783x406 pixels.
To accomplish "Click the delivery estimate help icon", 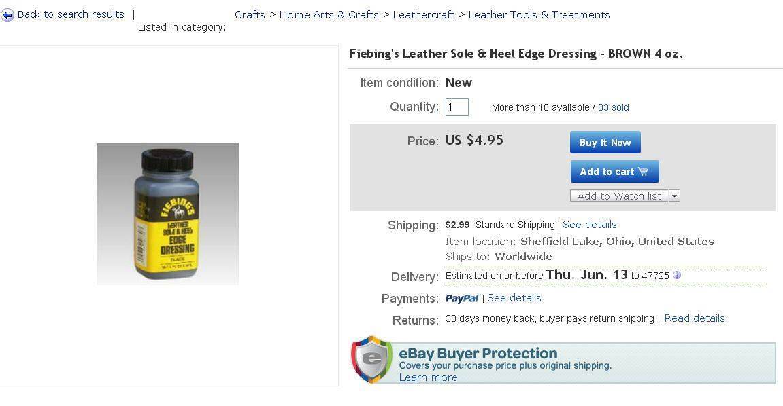I will [677, 276].
